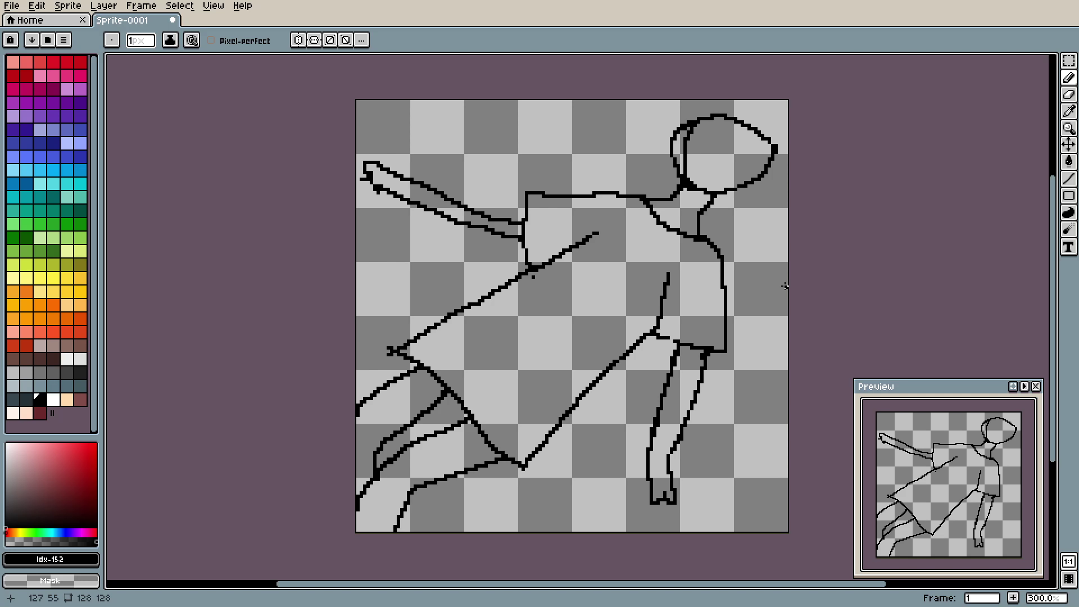Screen dimensions: 1079x607
Task: Toggle play in Preview window
Action: (x=1024, y=387)
